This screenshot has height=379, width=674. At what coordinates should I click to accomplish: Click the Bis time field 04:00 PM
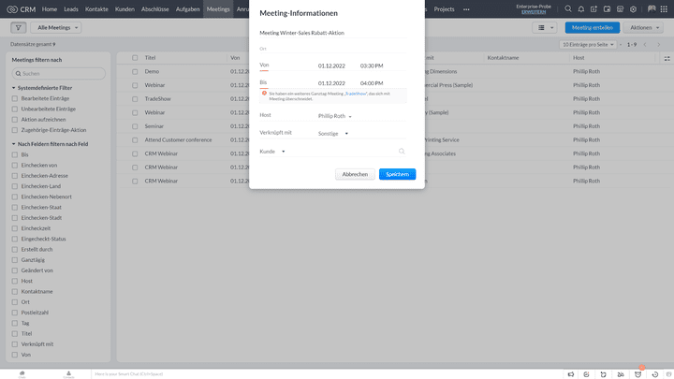[372, 82]
